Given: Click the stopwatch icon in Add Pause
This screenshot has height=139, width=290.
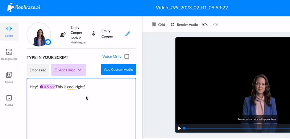Looking at the screenshot, I should [56, 70].
